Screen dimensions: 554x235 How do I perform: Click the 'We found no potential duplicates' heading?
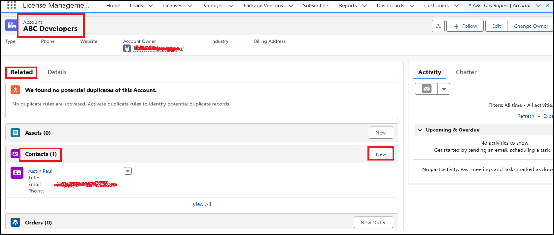[91, 90]
